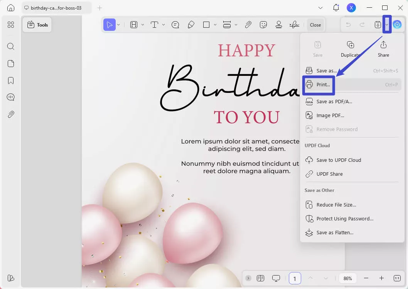Open the Pages panel icon in sidebar

(11, 64)
